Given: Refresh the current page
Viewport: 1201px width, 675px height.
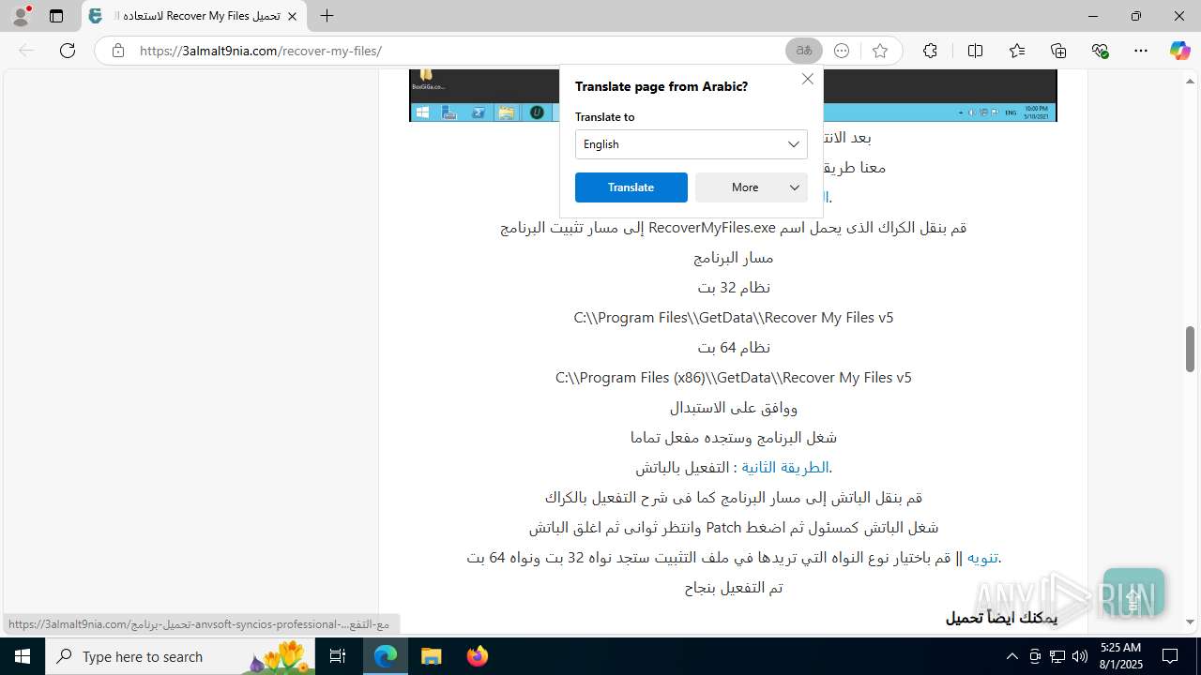Looking at the screenshot, I should 68,51.
